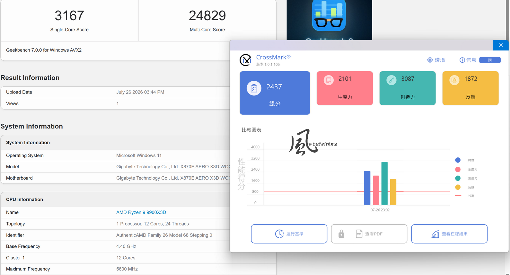Click the blue 購 purchase button

(490, 60)
